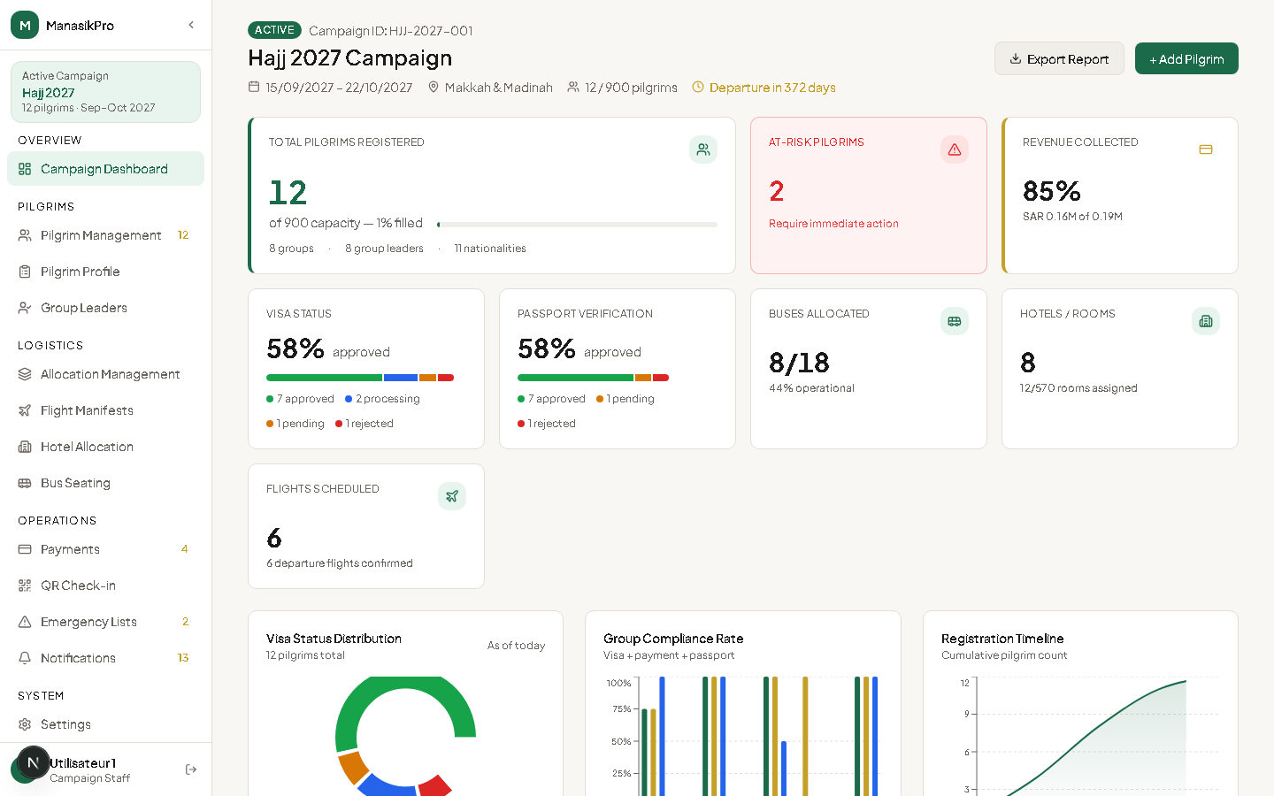This screenshot has width=1274, height=796.
Task: Click the Hotel Allocation building icon
Action: 25,447
